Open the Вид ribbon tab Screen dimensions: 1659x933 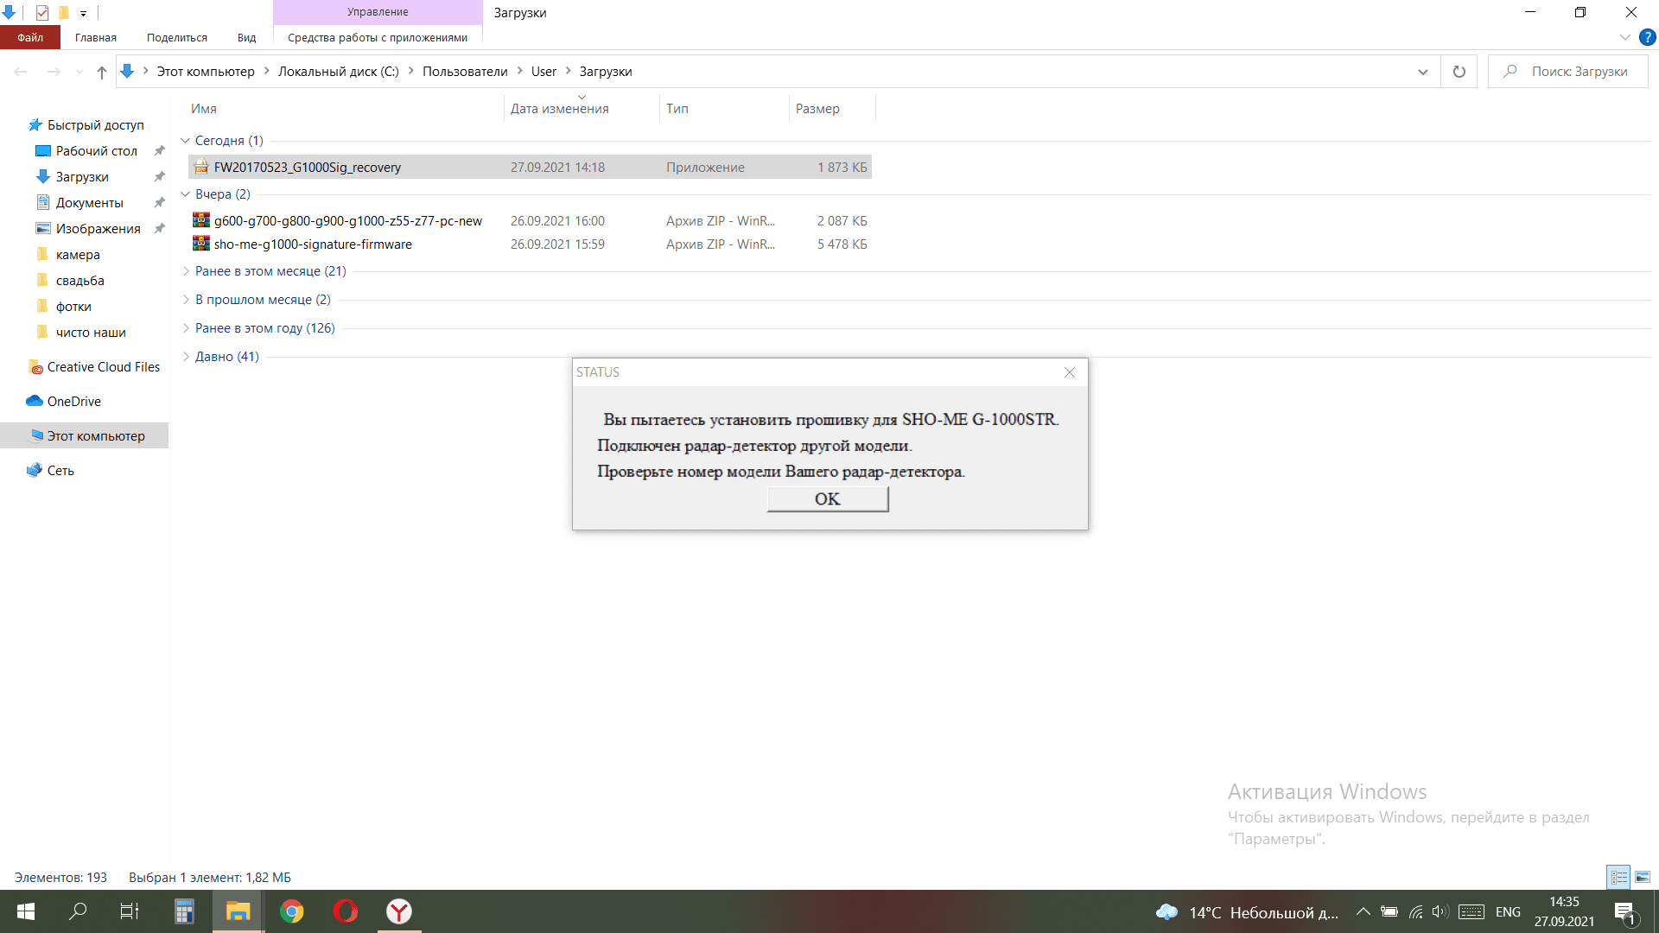click(247, 38)
